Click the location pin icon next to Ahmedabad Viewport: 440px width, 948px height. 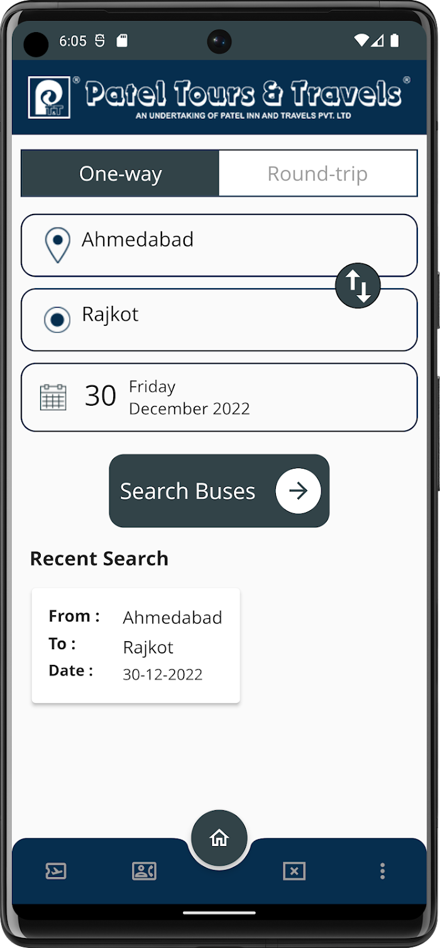pyautogui.click(x=58, y=245)
